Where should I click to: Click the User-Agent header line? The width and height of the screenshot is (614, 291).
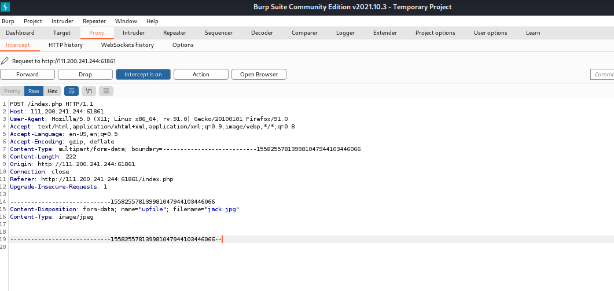[x=149, y=119]
